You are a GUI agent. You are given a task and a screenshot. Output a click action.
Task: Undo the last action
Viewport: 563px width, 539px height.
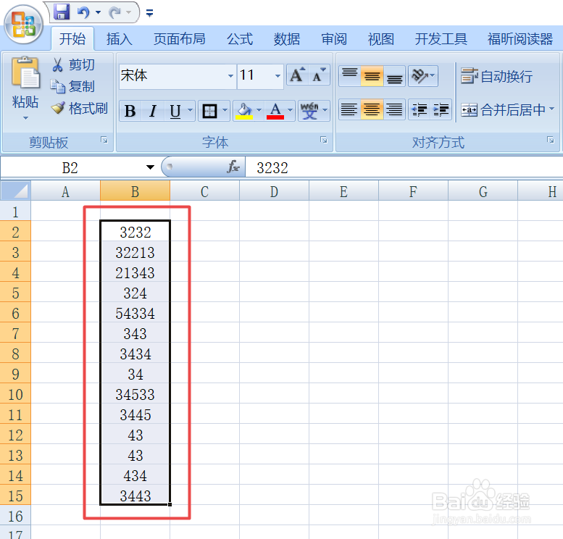pyautogui.click(x=83, y=12)
